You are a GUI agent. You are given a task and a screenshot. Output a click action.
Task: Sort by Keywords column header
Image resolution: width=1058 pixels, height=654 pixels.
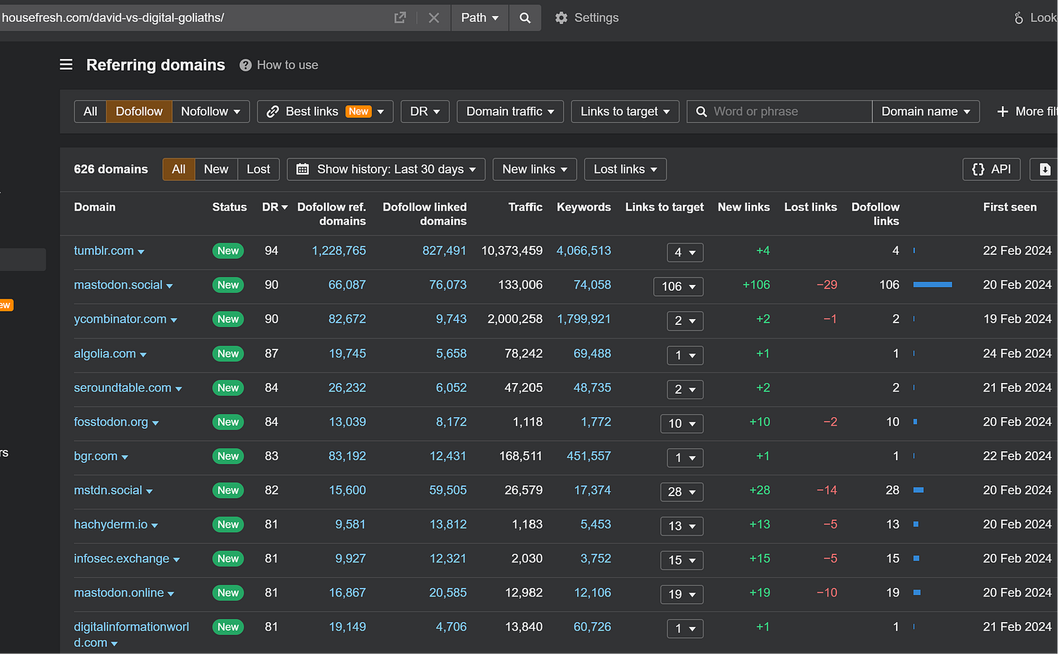583,207
